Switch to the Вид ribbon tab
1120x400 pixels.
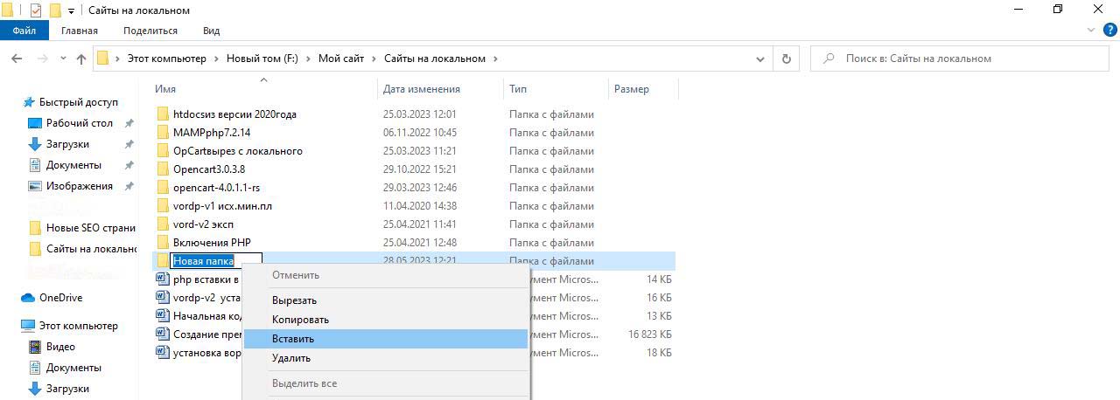[x=211, y=31]
